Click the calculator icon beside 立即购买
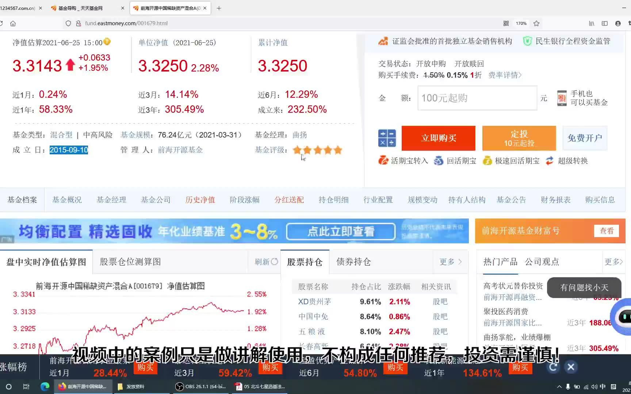The image size is (631, 394). [387, 138]
